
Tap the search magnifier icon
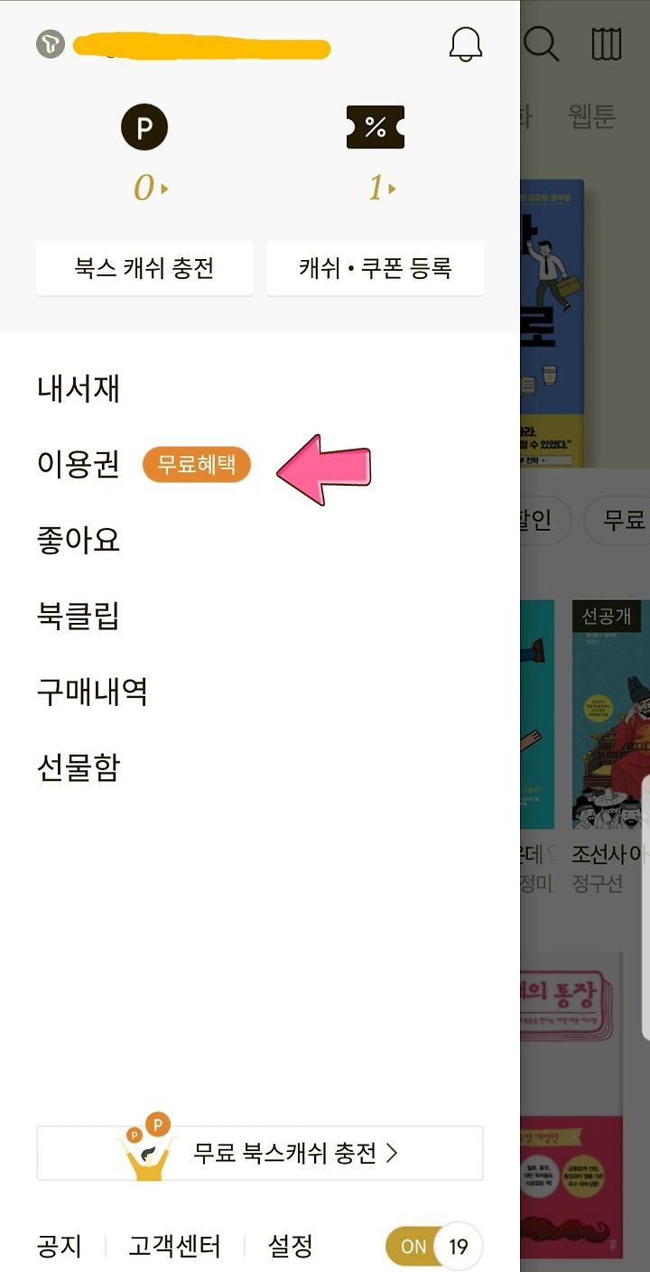[542, 42]
